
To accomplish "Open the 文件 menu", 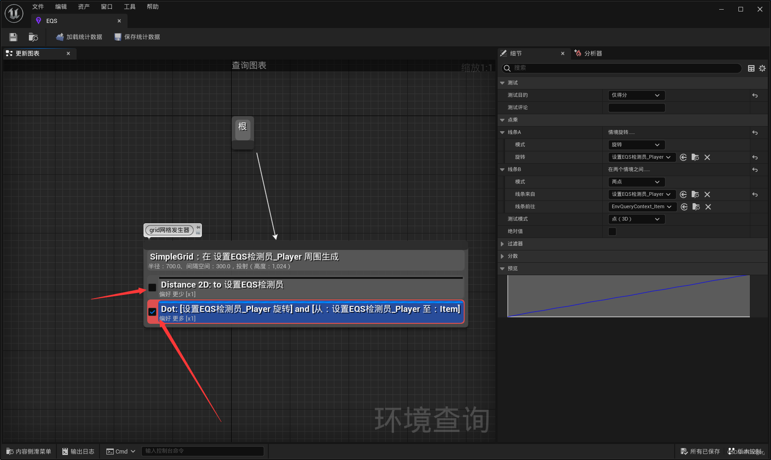I will [38, 6].
